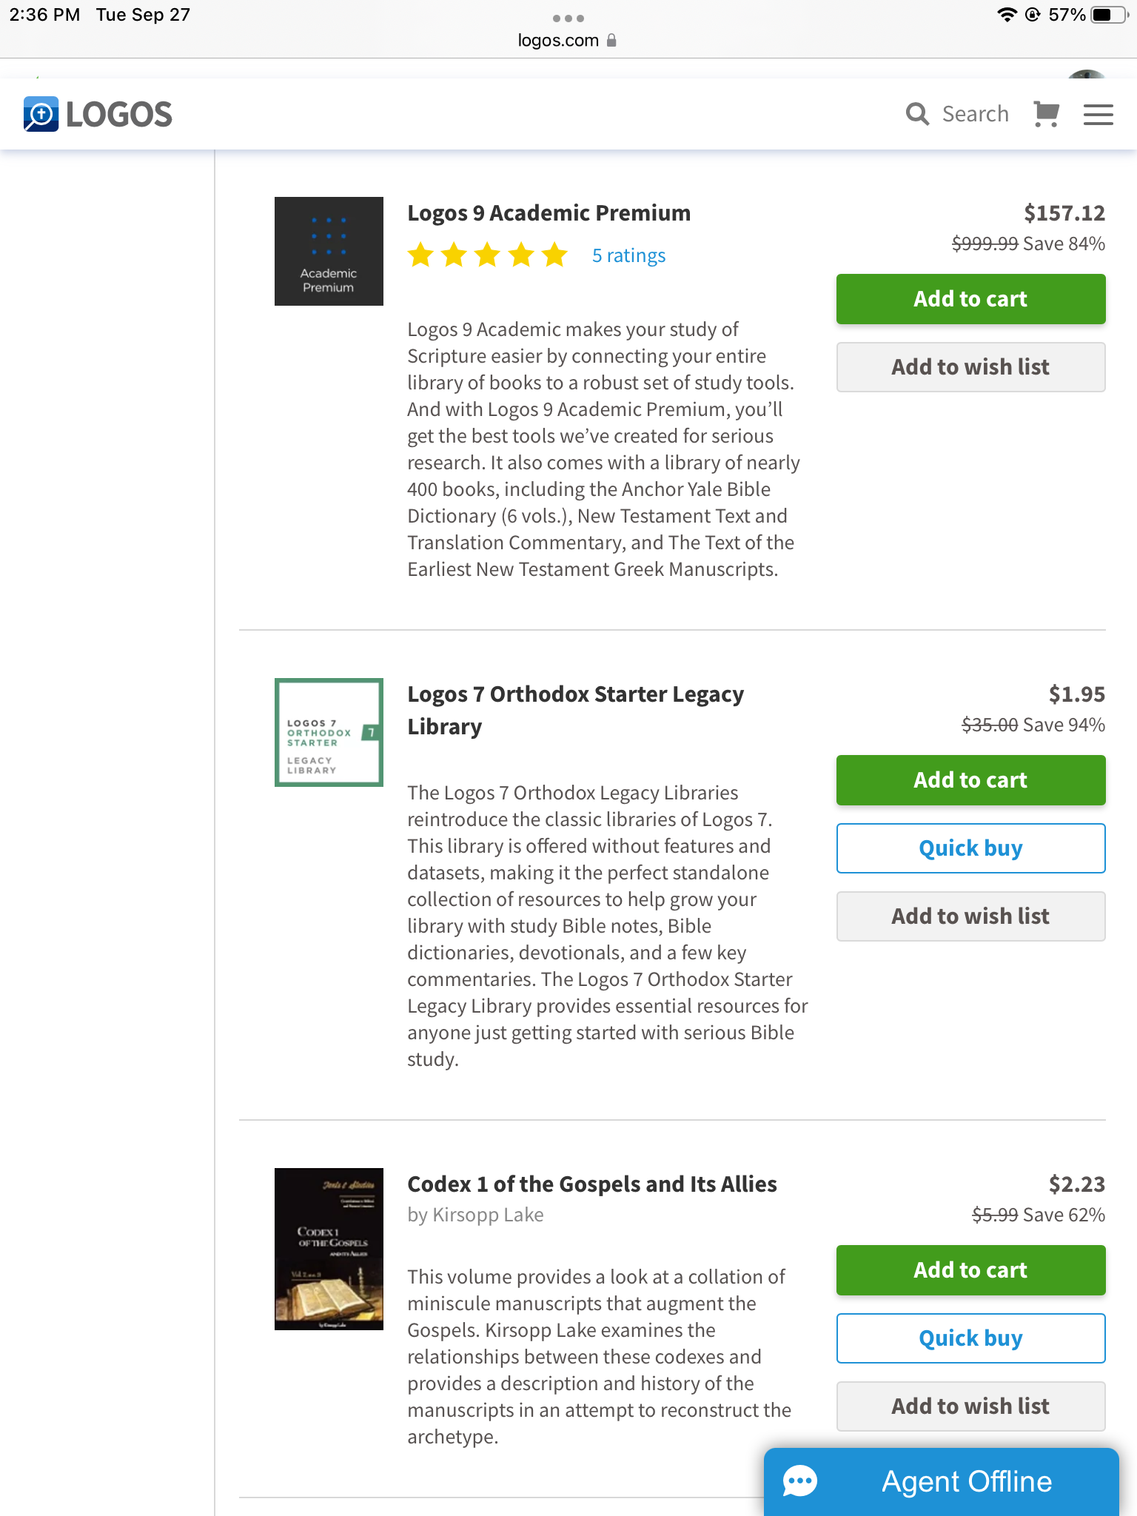
Task: Add Academic Premium to wish list
Action: click(x=970, y=367)
